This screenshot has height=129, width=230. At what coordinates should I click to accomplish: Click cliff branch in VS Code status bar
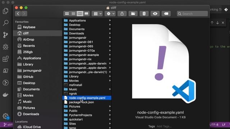(x=8, y=125)
